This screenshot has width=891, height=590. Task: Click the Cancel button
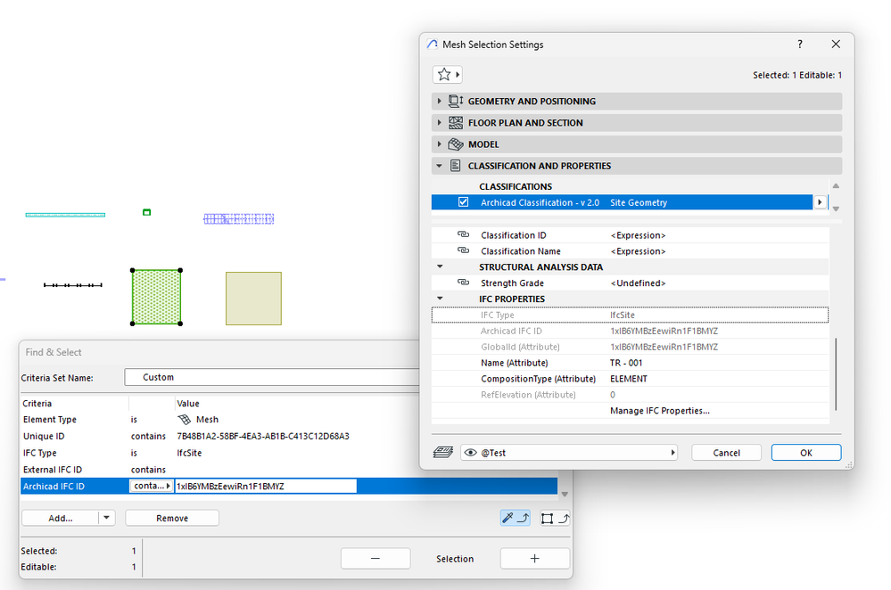[x=726, y=453]
